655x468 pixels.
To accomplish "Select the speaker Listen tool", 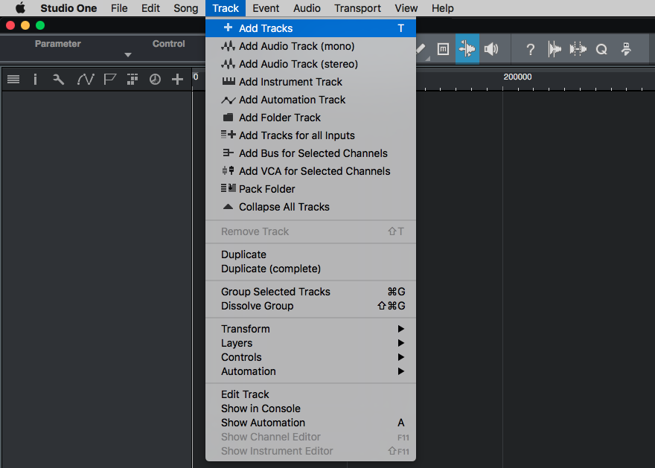I will click(491, 49).
